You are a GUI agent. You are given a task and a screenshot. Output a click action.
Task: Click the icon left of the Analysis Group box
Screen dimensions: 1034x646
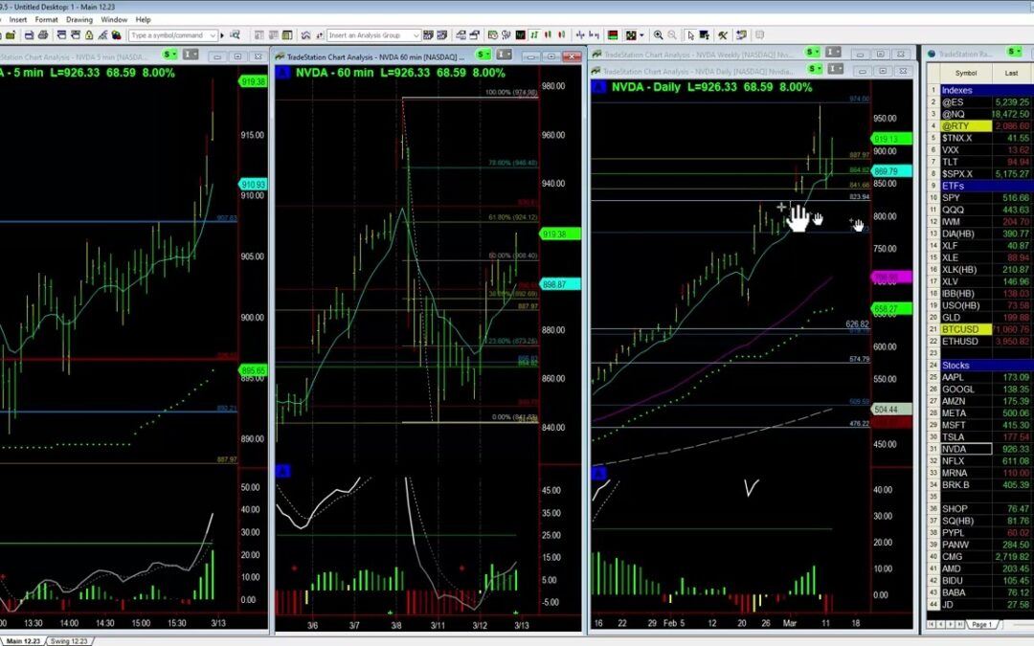[x=319, y=35]
